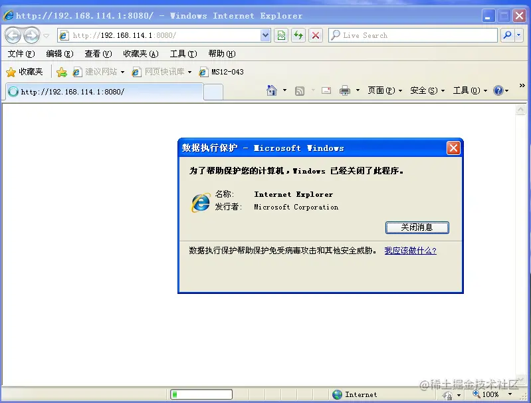
Task: Click the Back navigation arrow
Action: [x=13, y=35]
